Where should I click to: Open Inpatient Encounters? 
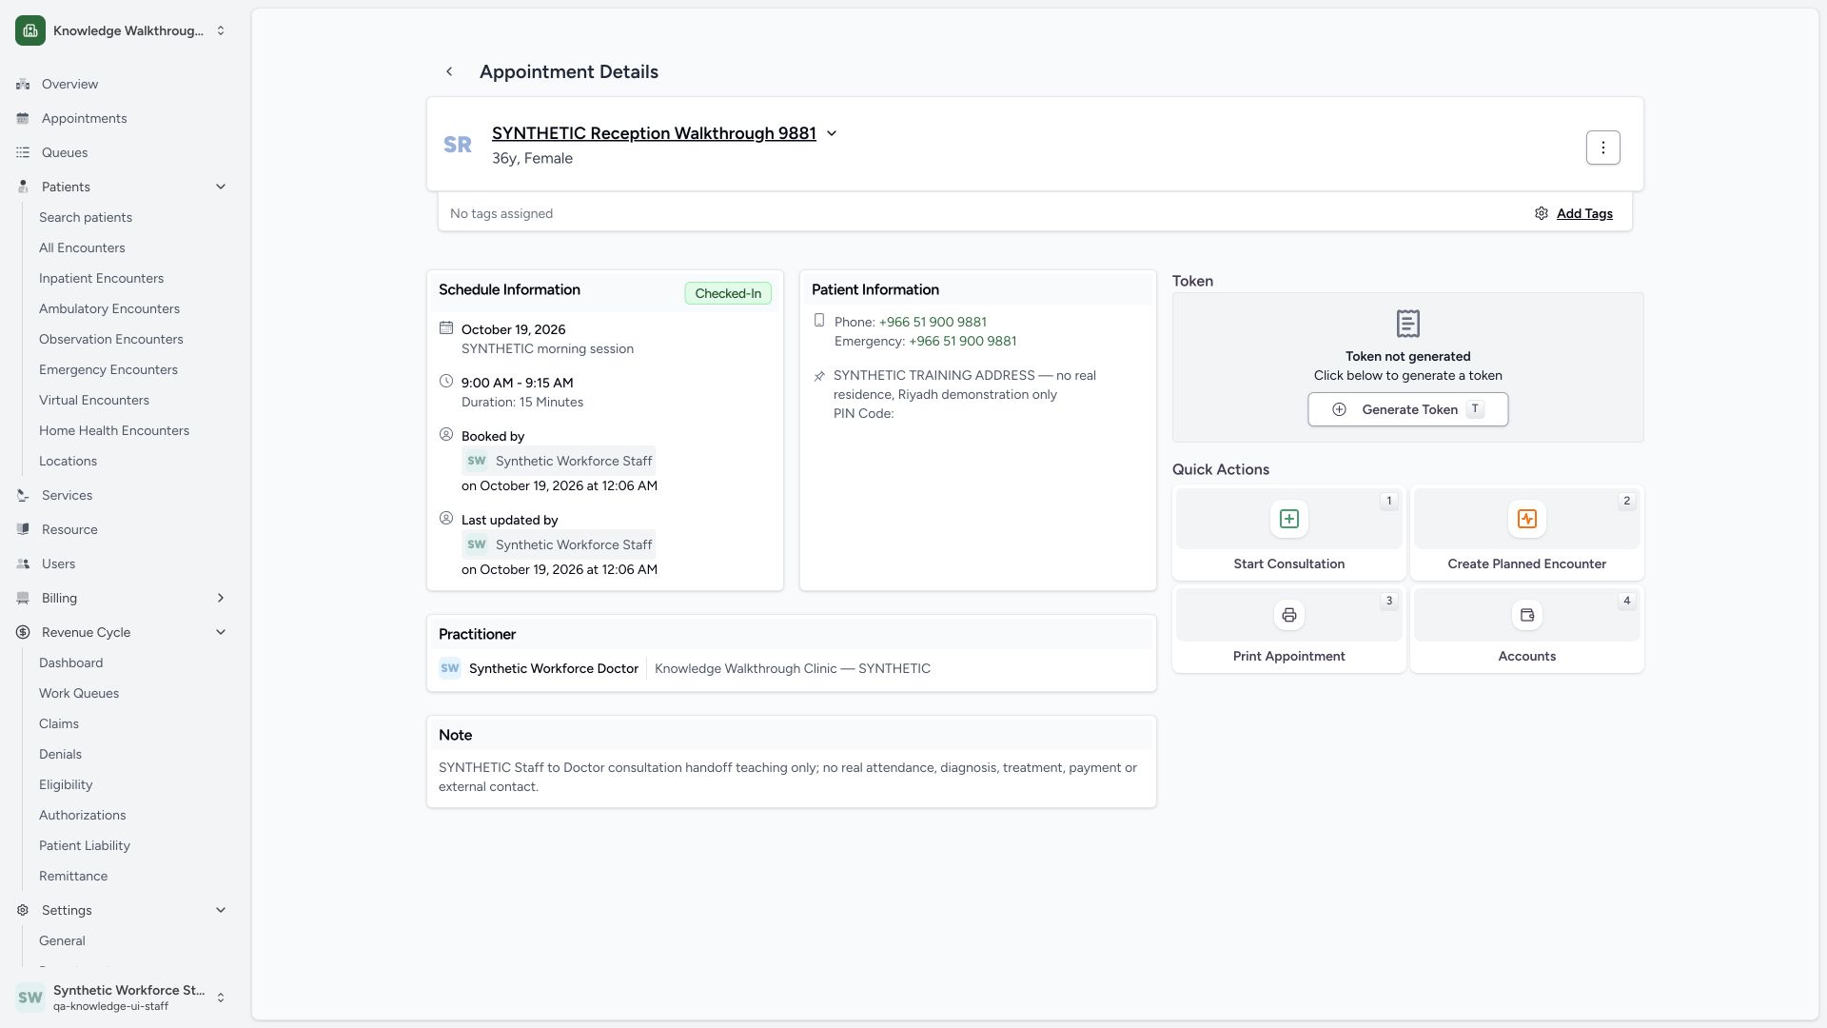101,278
